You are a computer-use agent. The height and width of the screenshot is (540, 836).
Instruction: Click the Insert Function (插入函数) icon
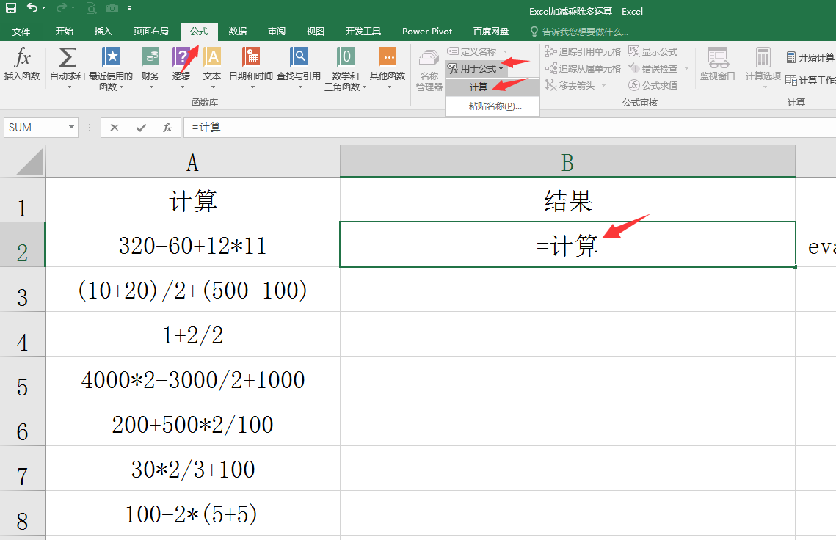22,58
